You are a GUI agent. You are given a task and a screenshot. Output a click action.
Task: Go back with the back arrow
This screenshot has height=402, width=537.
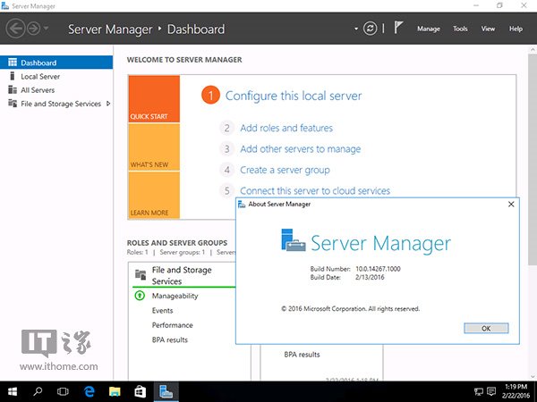15,29
